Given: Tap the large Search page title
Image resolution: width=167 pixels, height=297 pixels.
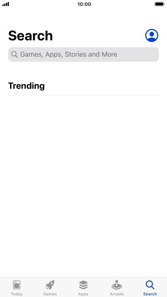Looking at the screenshot, I should click(x=30, y=35).
